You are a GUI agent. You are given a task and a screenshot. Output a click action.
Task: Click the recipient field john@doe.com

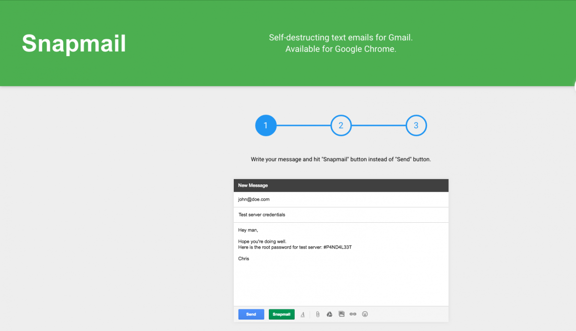click(341, 199)
